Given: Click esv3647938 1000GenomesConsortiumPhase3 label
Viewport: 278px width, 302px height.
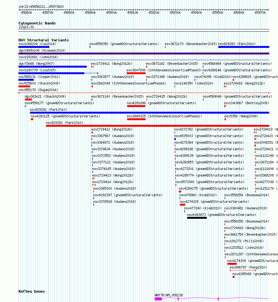Looking at the screenshot, I should pyautogui.click(x=164, y=70).
